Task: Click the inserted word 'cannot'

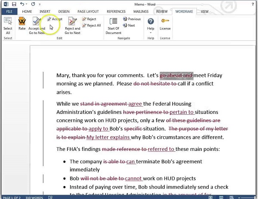Action: [x=133, y=178]
